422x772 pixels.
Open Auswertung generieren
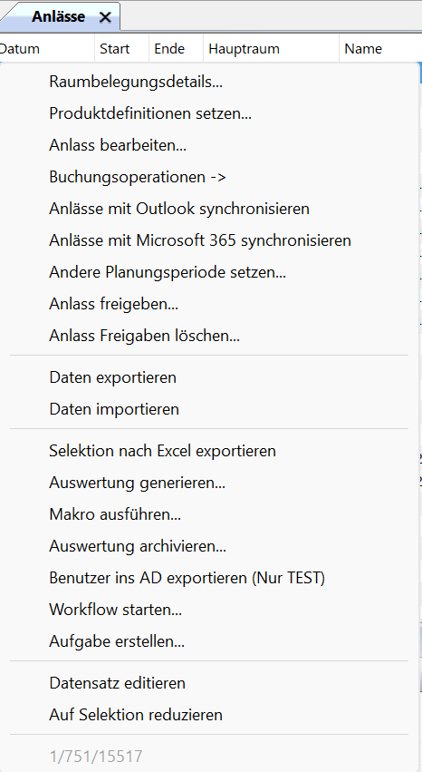point(209,483)
